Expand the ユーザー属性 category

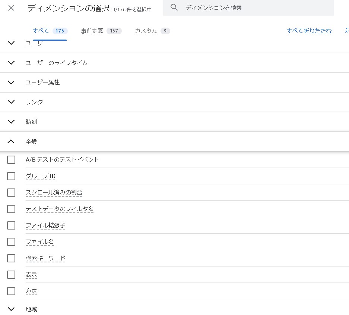coord(11,82)
